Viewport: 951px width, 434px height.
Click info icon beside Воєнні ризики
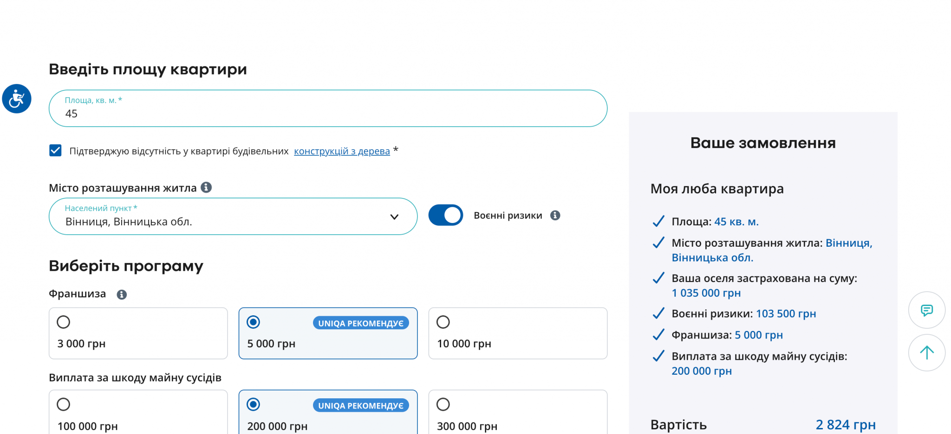pyautogui.click(x=555, y=215)
